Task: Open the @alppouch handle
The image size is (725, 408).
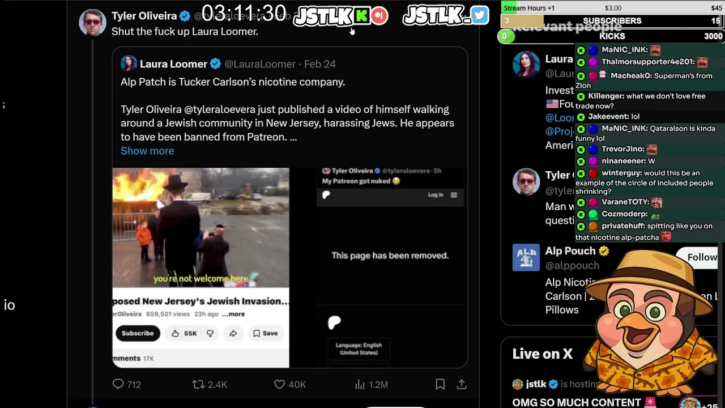Action: (x=572, y=265)
